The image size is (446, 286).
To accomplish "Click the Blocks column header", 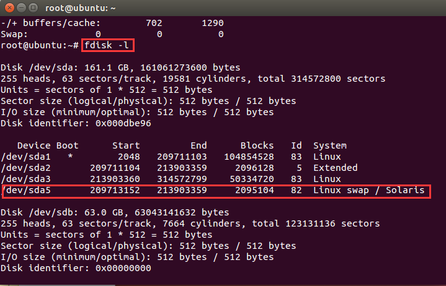I will [x=257, y=145].
